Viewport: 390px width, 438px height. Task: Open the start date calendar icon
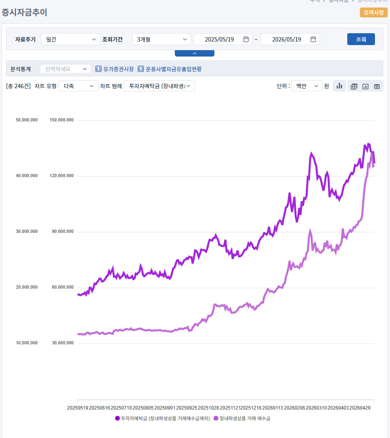coord(246,39)
